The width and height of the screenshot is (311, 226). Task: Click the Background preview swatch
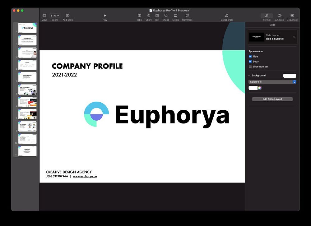point(290,76)
